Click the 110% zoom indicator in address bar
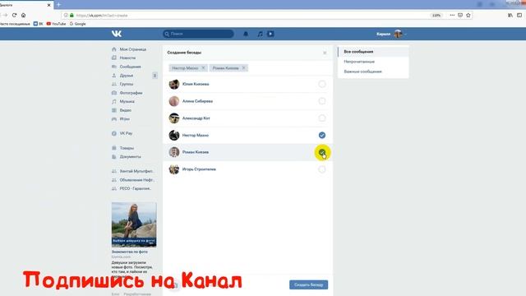526x296 pixels. (436, 16)
